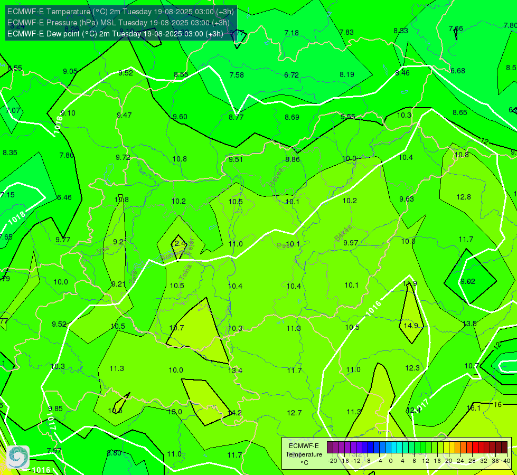The height and width of the screenshot is (475, 517).
Task: Click the 12.8 temperature value
Action: coord(464,197)
